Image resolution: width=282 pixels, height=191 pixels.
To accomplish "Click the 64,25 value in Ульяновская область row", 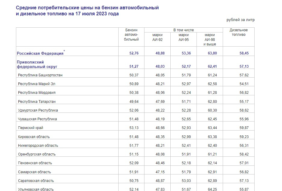I will [x=212, y=189].
